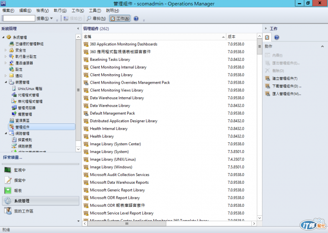
Task: Open the 檢視(V) menu
Action: pyautogui.click(x=43, y=11)
